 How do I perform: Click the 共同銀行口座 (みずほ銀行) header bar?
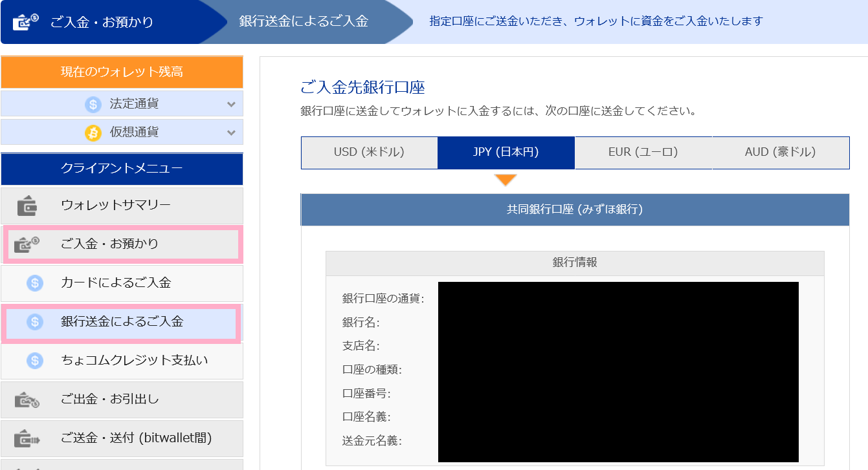(x=575, y=209)
